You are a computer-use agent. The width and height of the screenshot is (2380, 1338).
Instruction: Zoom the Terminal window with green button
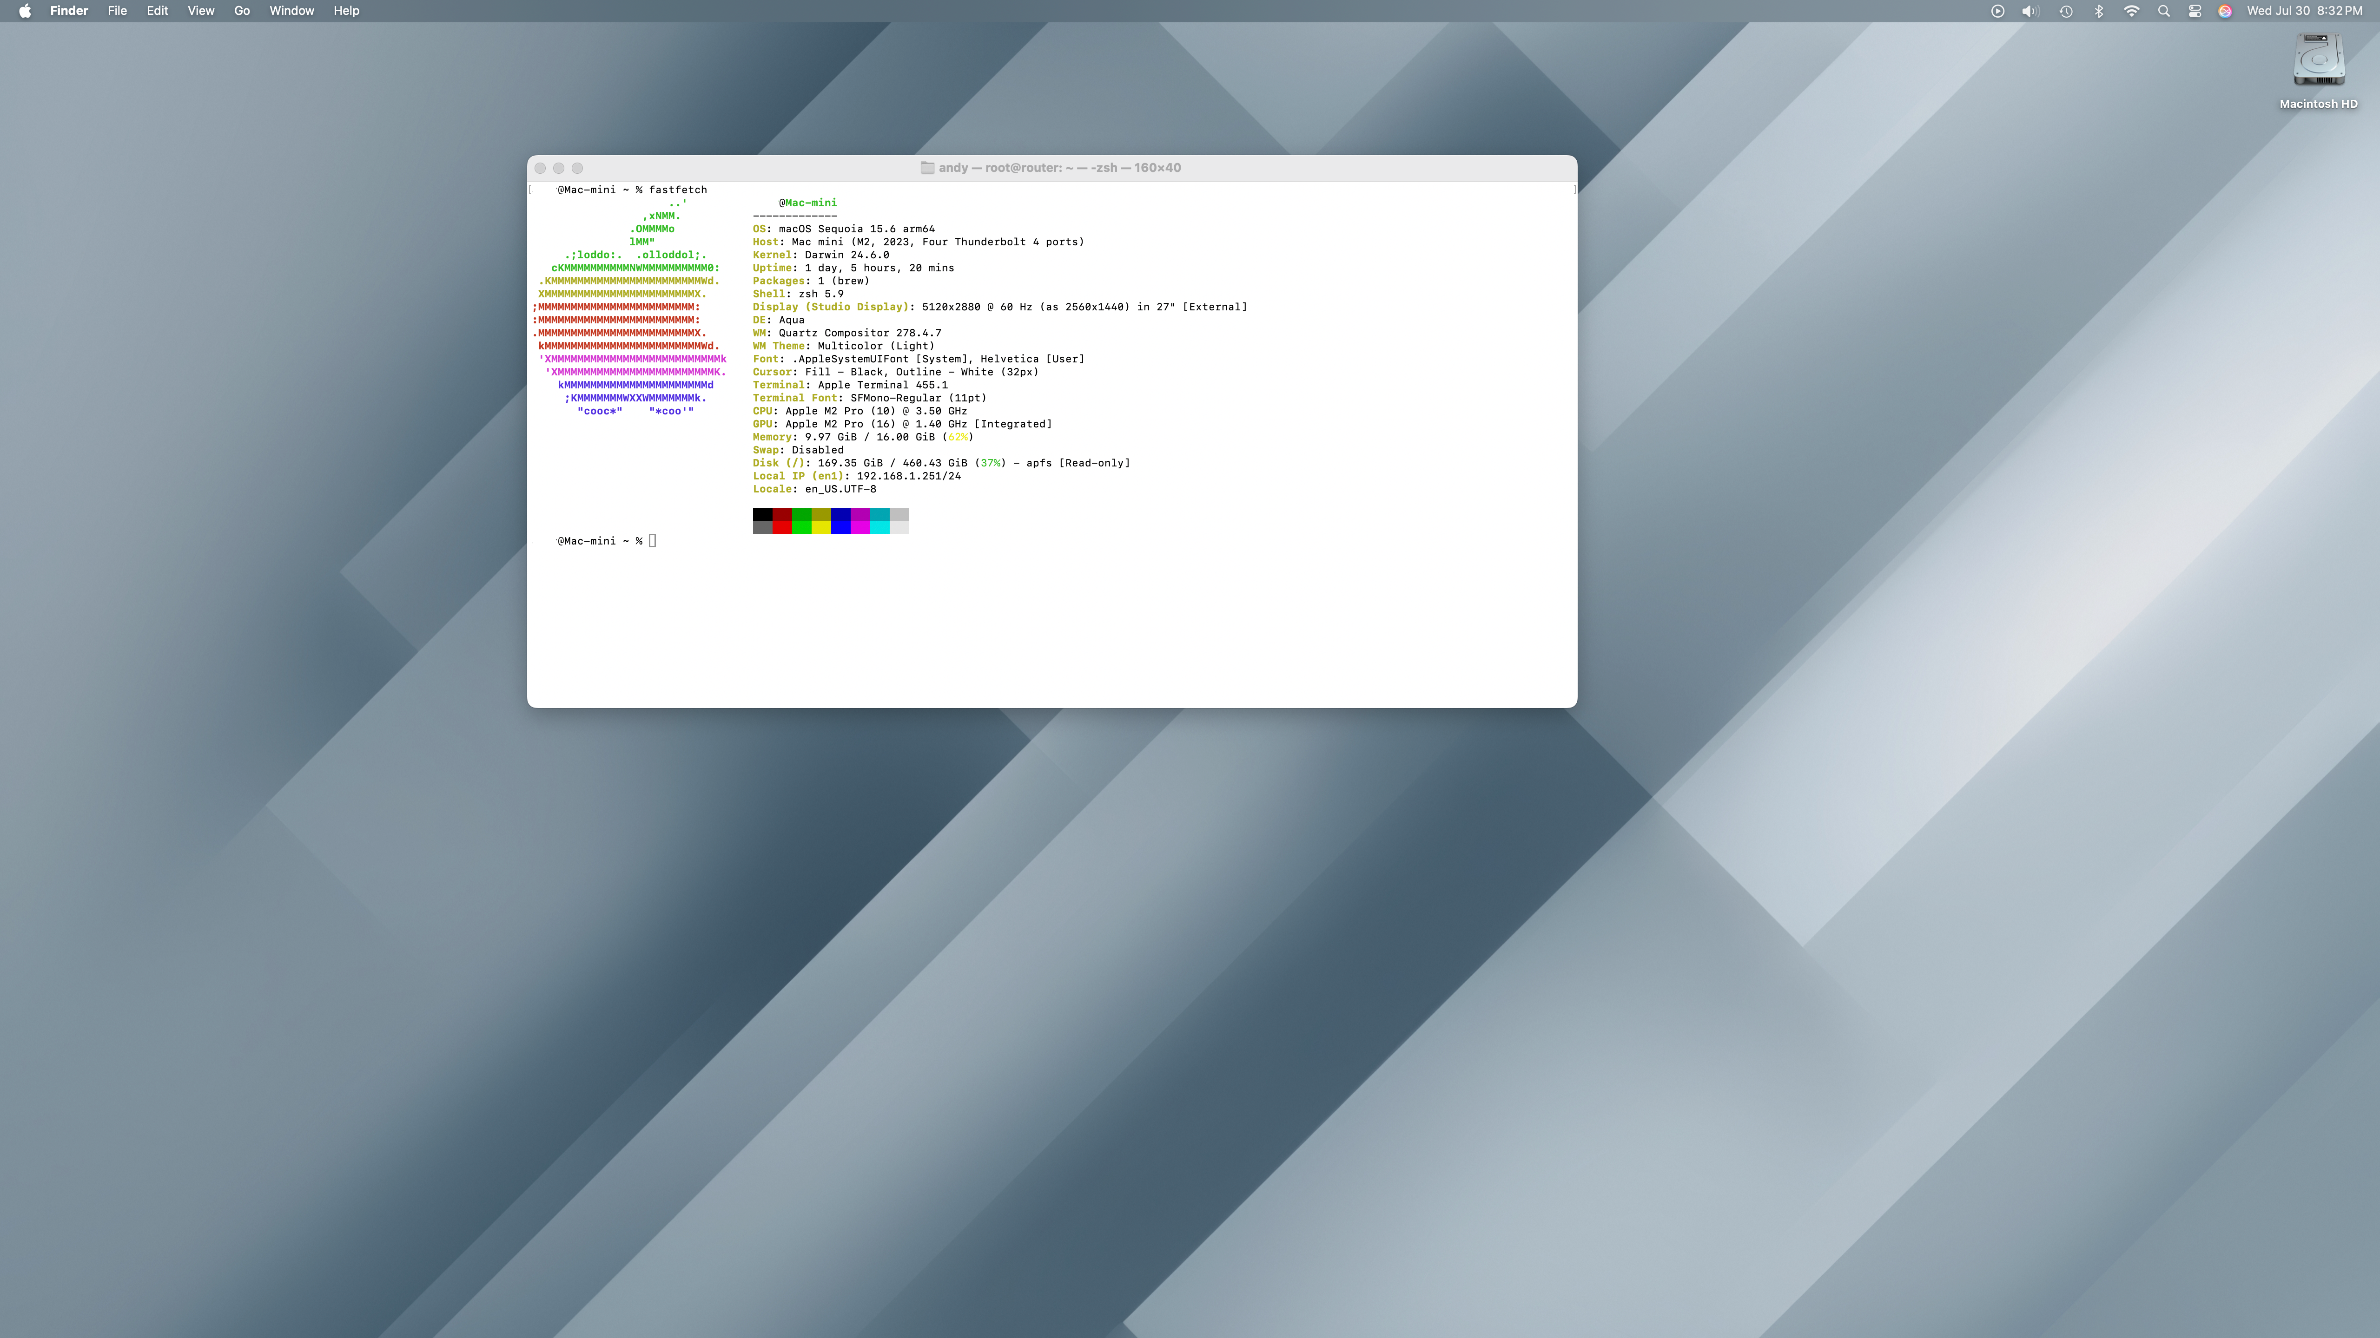tap(577, 168)
